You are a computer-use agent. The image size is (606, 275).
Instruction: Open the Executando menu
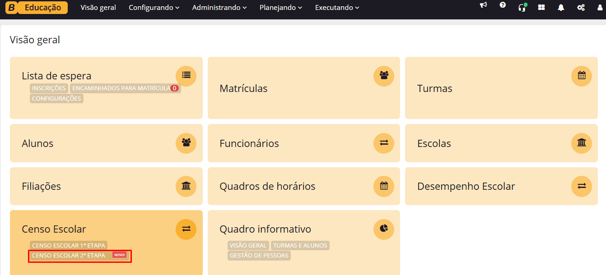(337, 7)
